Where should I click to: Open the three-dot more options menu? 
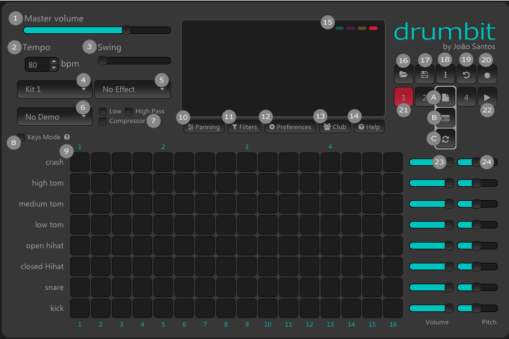(x=445, y=74)
